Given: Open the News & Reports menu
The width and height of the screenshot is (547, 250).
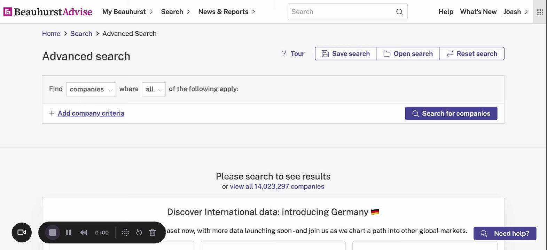Looking at the screenshot, I should pos(227,12).
